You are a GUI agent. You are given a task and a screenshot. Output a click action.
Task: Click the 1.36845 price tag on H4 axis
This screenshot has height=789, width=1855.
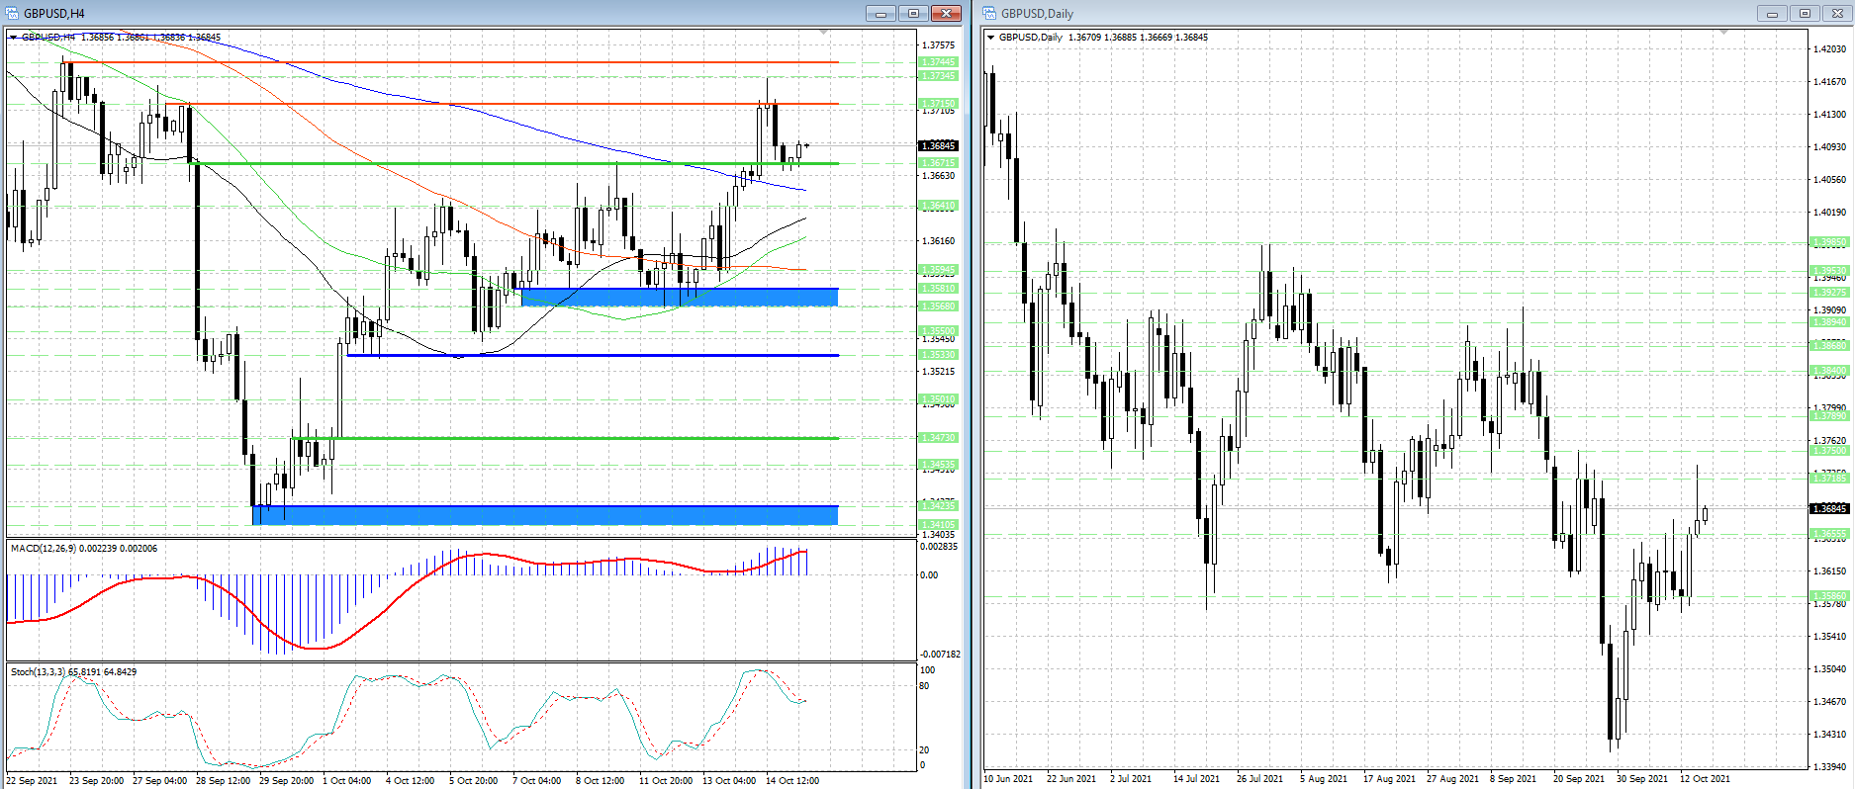click(938, 145)
